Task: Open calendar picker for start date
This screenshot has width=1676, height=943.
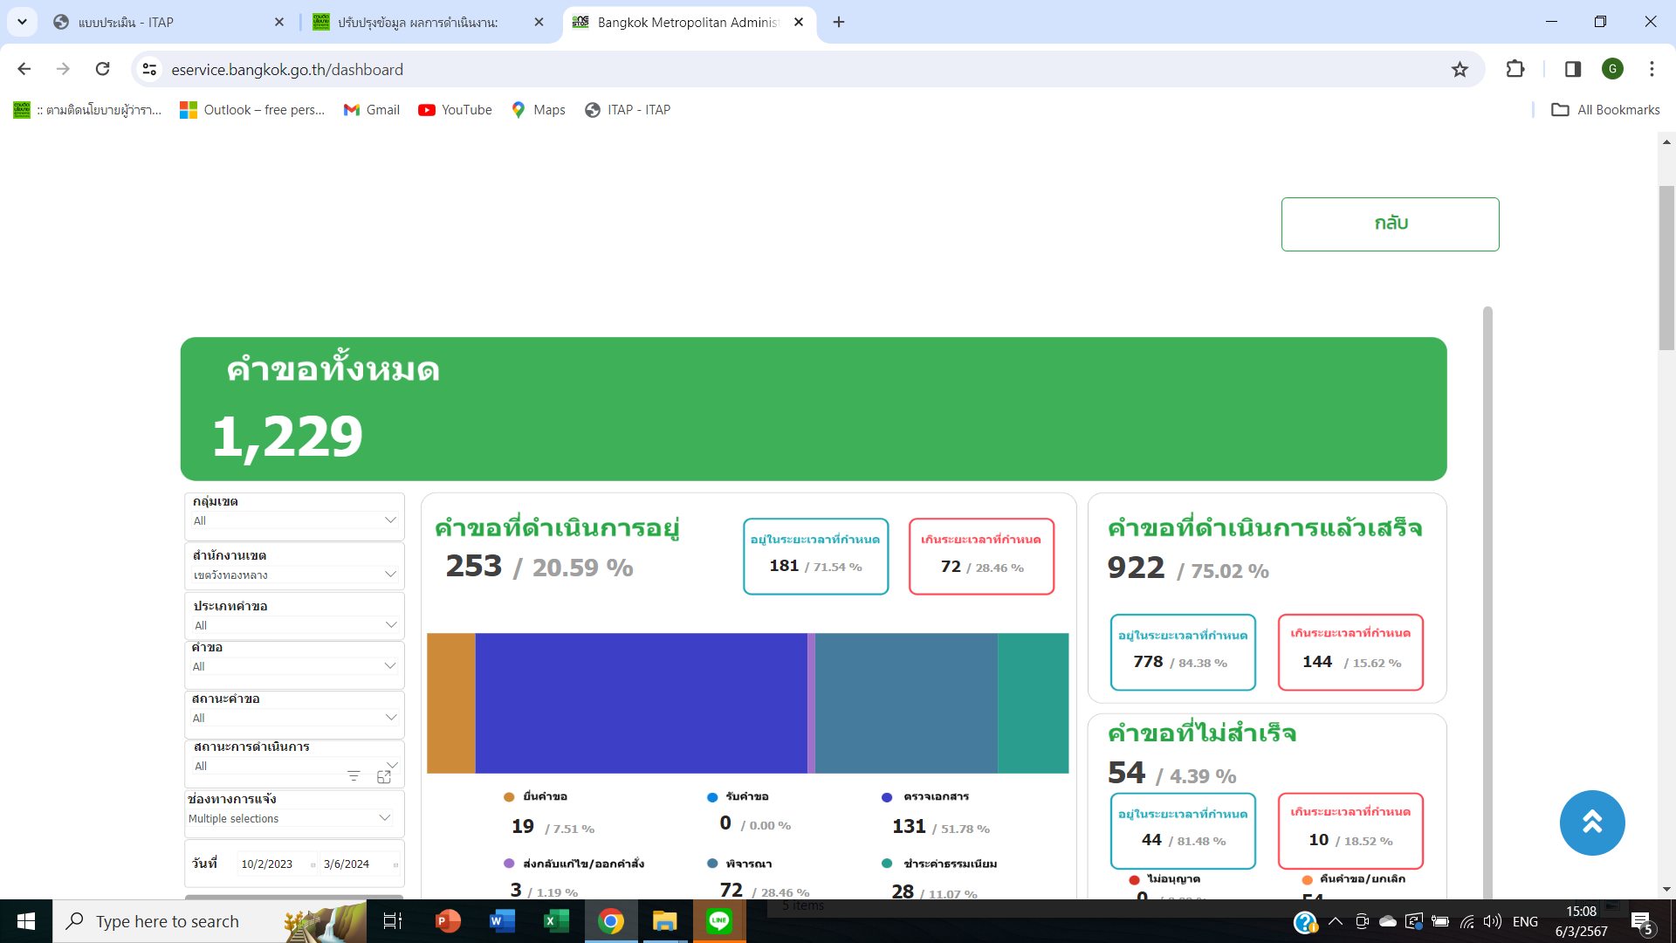Action: [313, 865]
